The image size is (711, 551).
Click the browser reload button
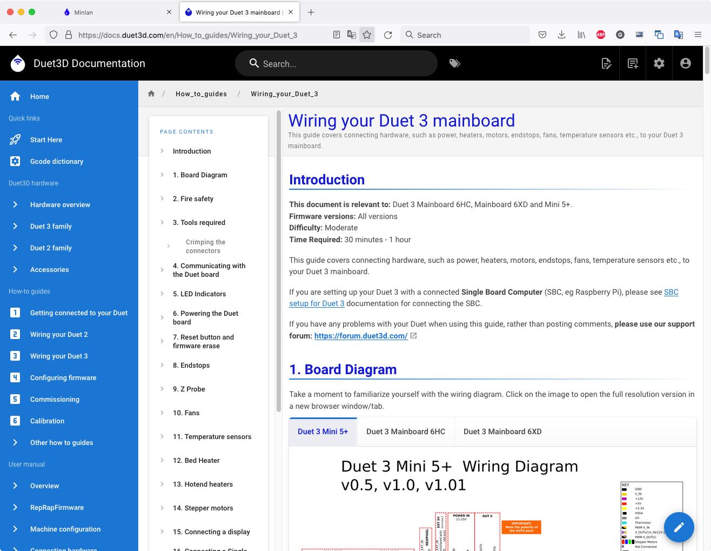click(388, 35)
